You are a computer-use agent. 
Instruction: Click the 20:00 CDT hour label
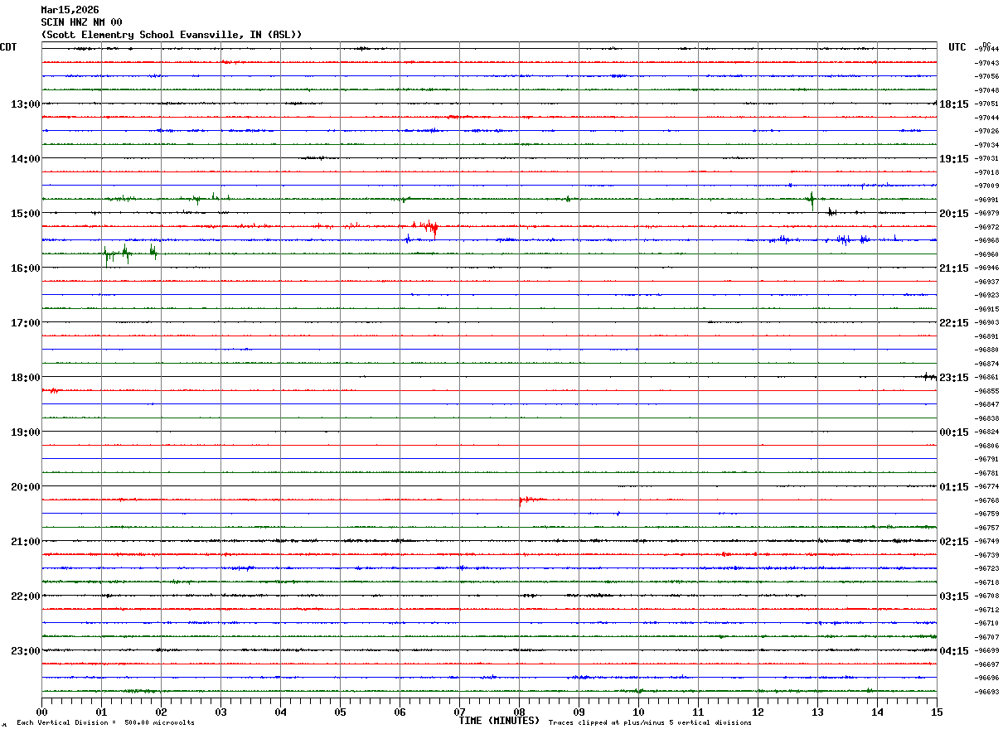pyautogui.click(x=26, y=487)
